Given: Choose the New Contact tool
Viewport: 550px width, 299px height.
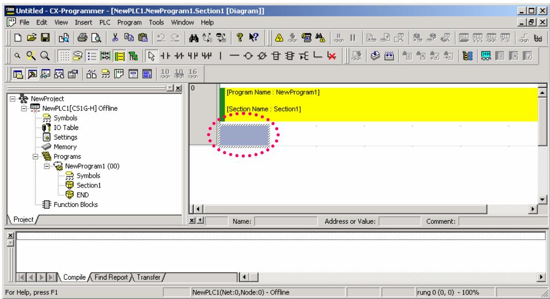Looking at the screenshot, I should (165, 56).
